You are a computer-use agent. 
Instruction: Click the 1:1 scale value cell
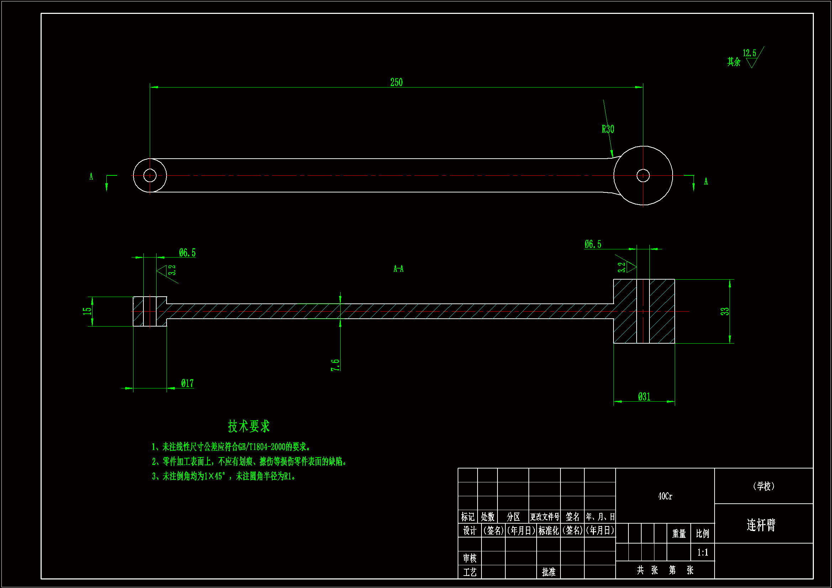702,552
